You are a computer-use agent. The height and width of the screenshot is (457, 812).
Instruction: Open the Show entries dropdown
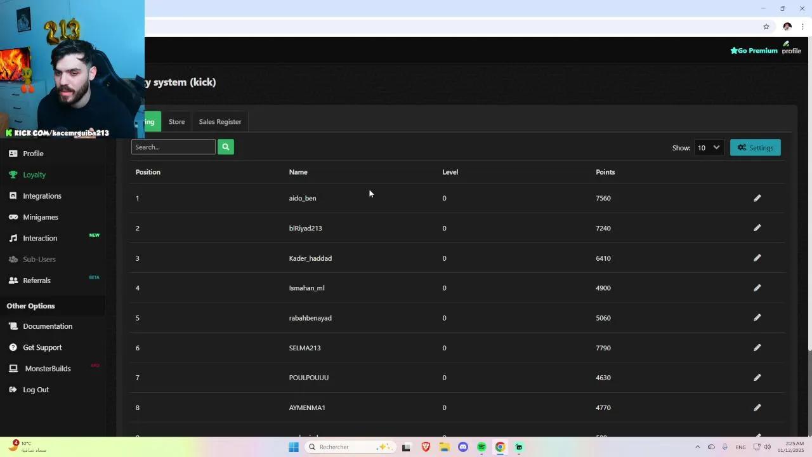709,147
